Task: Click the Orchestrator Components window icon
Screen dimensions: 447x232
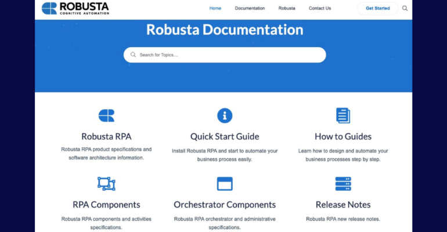Action: tap(225, 184)
